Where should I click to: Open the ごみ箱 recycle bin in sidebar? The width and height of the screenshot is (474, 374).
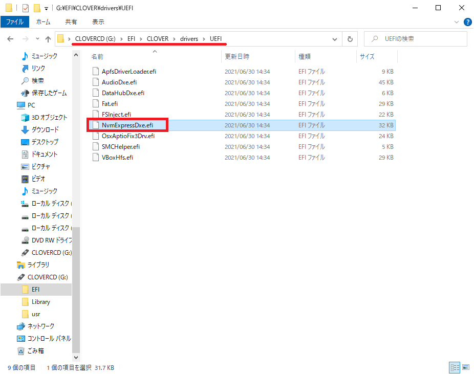pyautogui.click(x=35, y=350)
